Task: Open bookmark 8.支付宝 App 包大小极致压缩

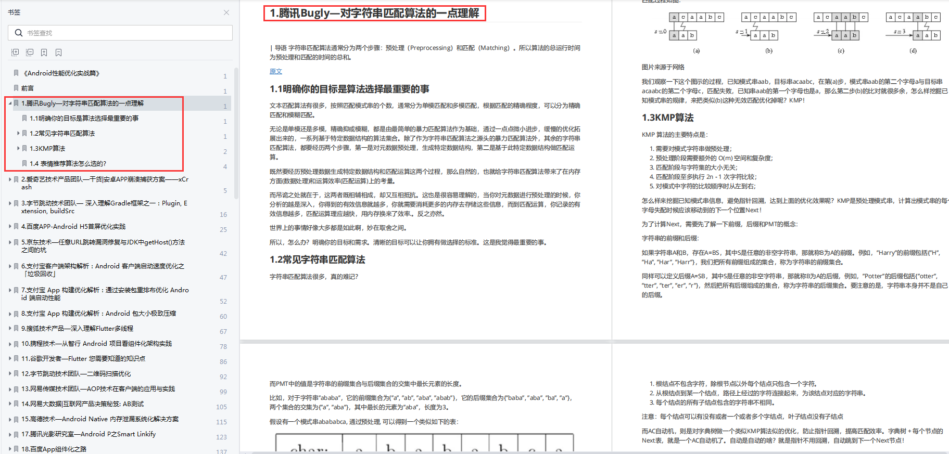Action: (x=98, y=314)
